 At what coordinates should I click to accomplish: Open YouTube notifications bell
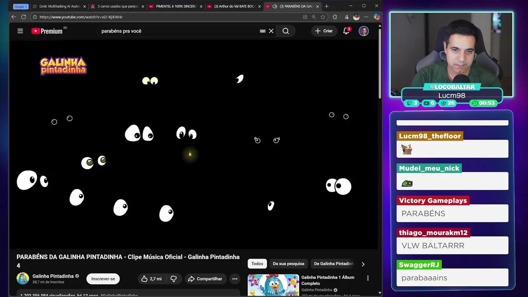tap(346, 31)
